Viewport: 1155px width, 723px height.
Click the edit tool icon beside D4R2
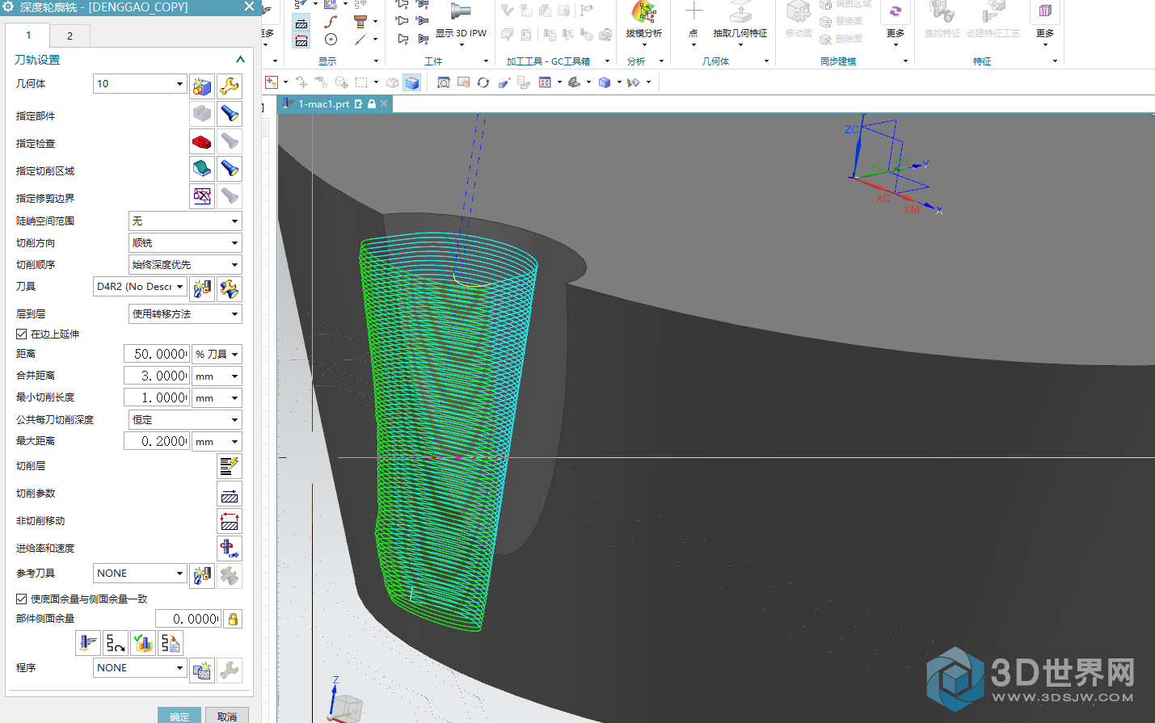pos(230,288)
